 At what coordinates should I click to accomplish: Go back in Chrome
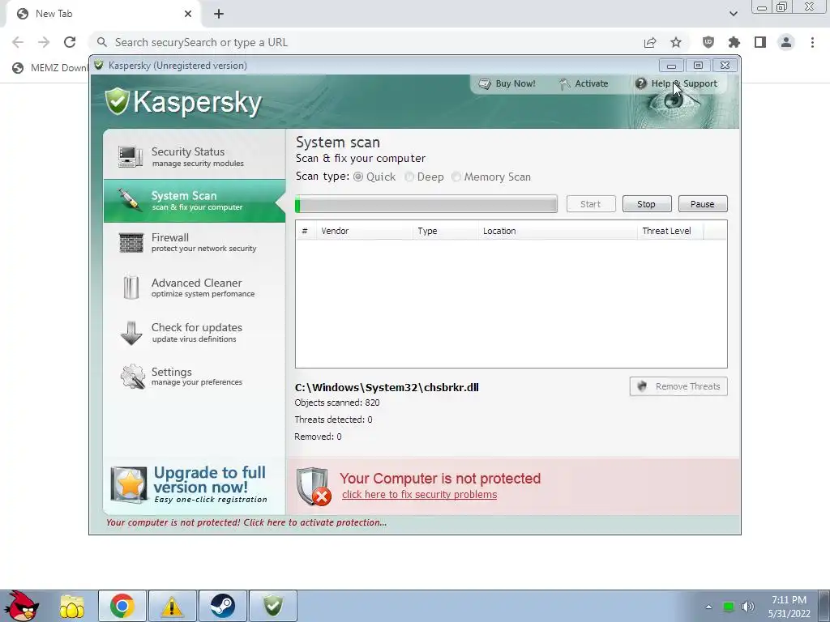coord(18,42)
